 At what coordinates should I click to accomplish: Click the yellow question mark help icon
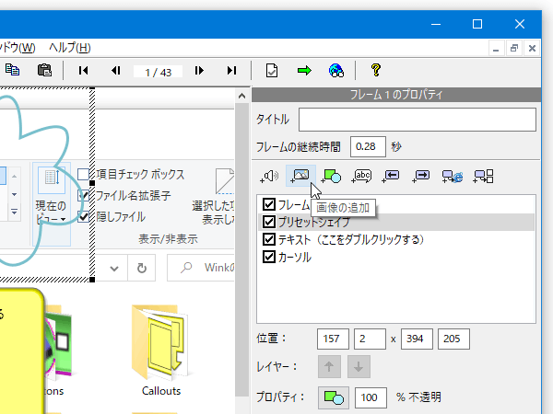point(376,70)
